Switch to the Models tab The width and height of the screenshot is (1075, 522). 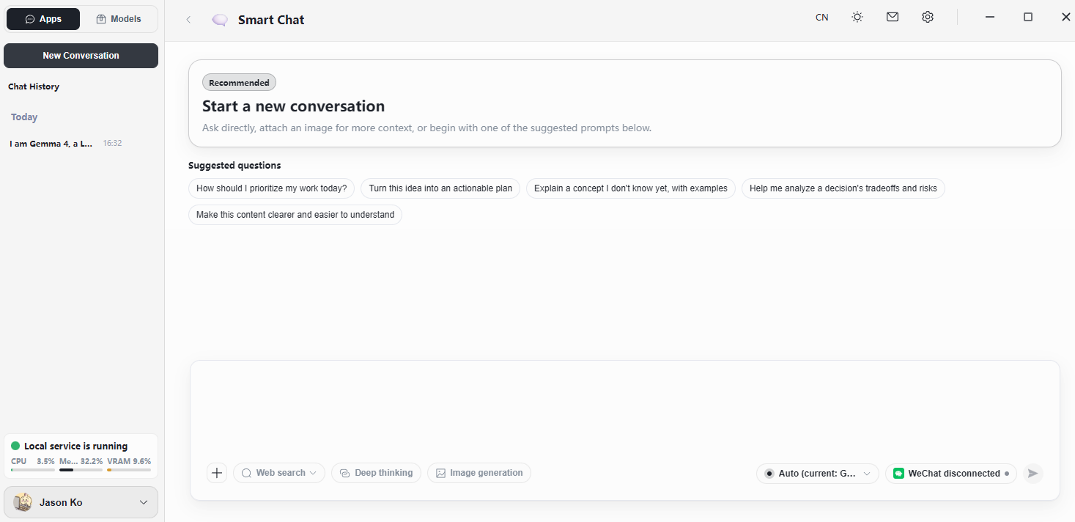(x=119, y=19)
